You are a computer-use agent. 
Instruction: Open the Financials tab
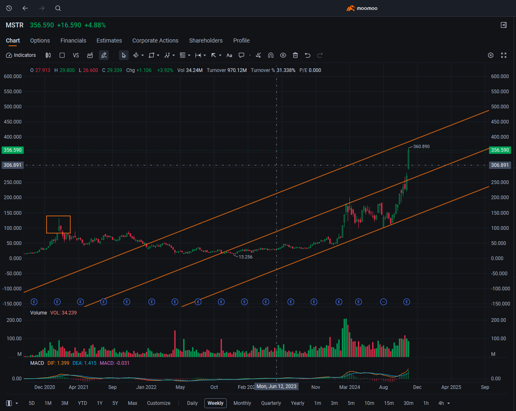[x=73, y=40]
